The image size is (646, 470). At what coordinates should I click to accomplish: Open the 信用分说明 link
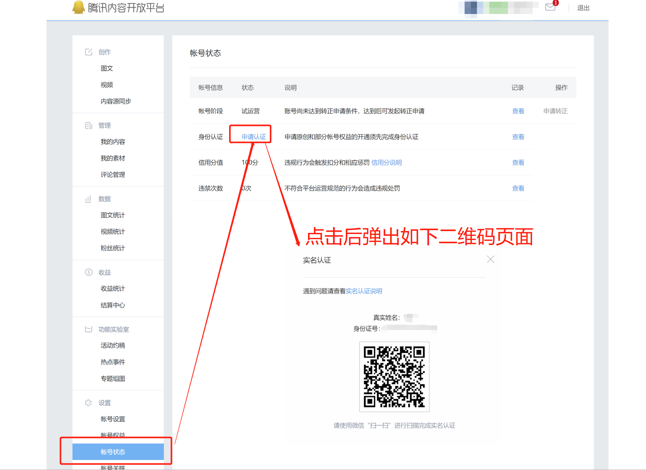click(x=386, y=162)
